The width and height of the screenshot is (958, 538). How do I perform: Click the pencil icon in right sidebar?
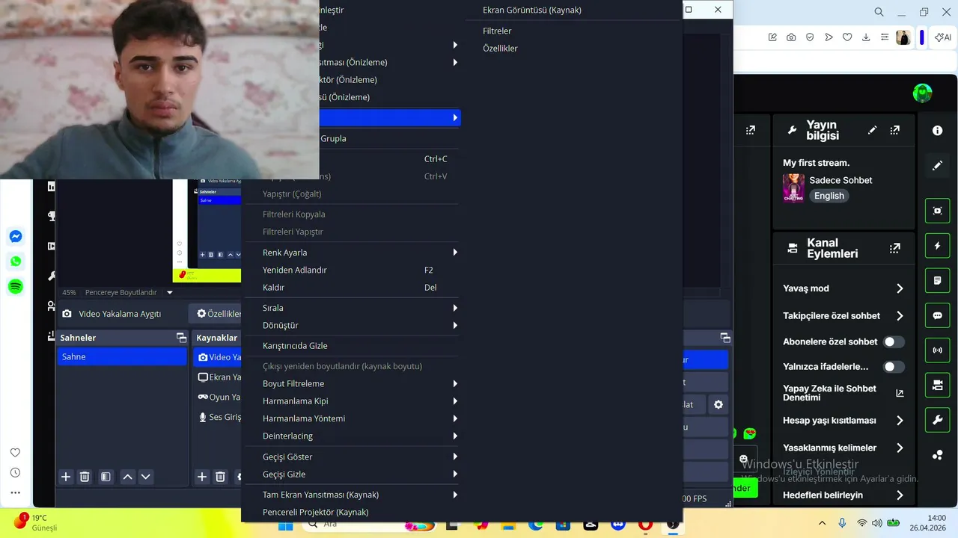tap(938, 166)
